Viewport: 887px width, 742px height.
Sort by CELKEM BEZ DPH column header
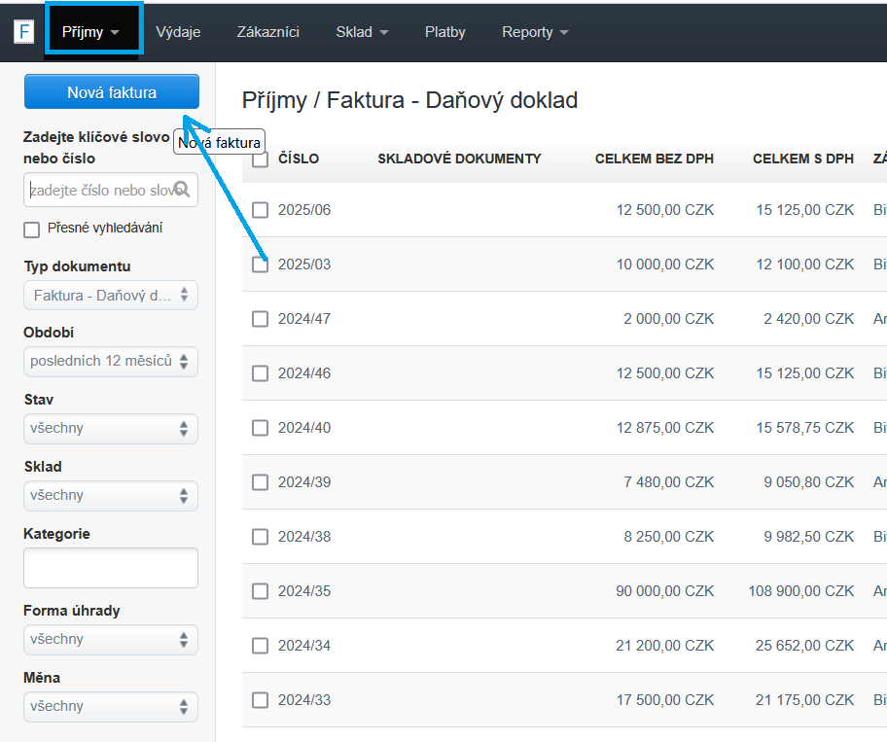pyautogui.click(x=654, y=159)
